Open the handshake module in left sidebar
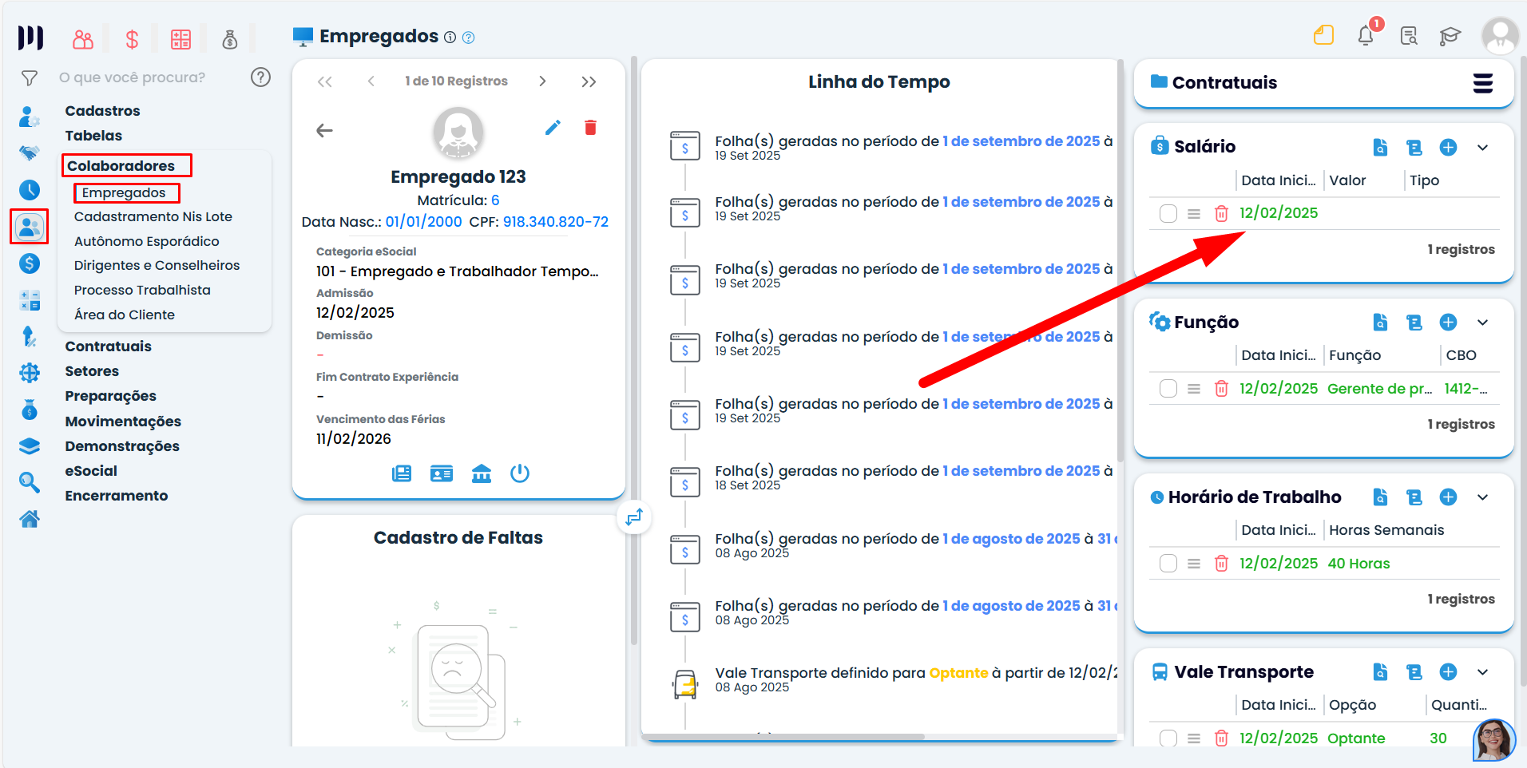 30,152
